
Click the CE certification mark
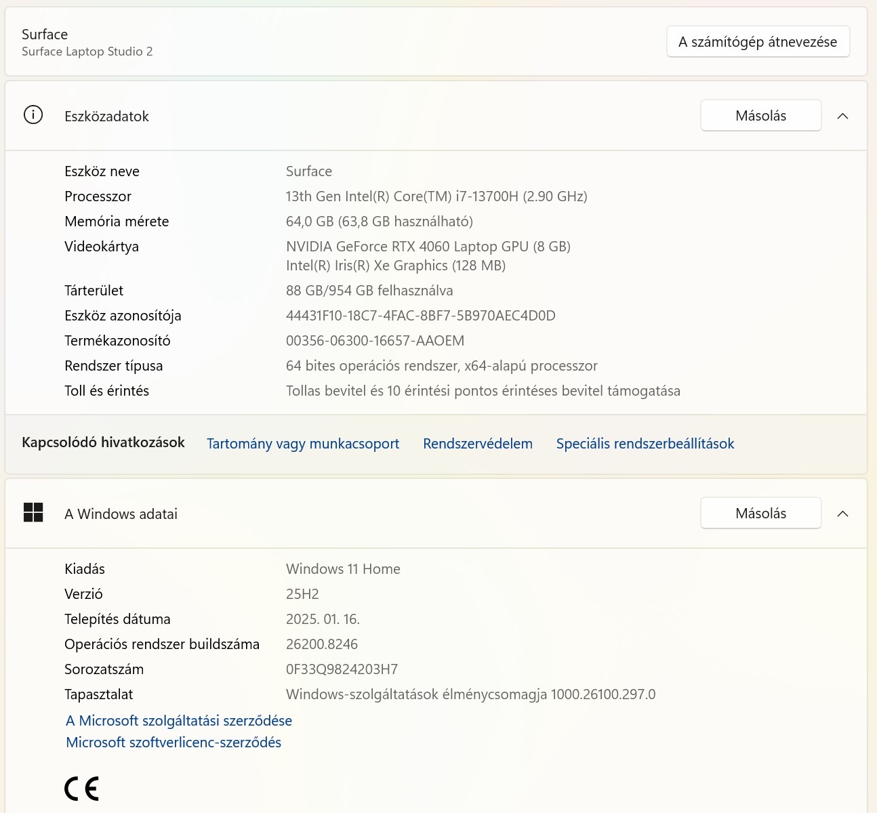[82, 789]
